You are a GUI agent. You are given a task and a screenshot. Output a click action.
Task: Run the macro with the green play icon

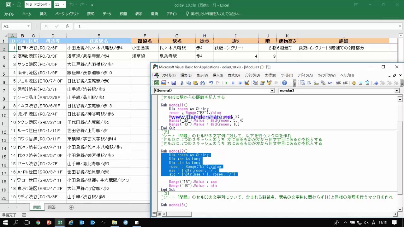click(x=226, y=83)
